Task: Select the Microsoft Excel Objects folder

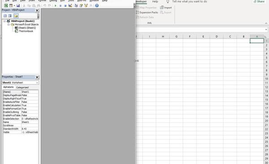Action: click(x=26, y=25)
